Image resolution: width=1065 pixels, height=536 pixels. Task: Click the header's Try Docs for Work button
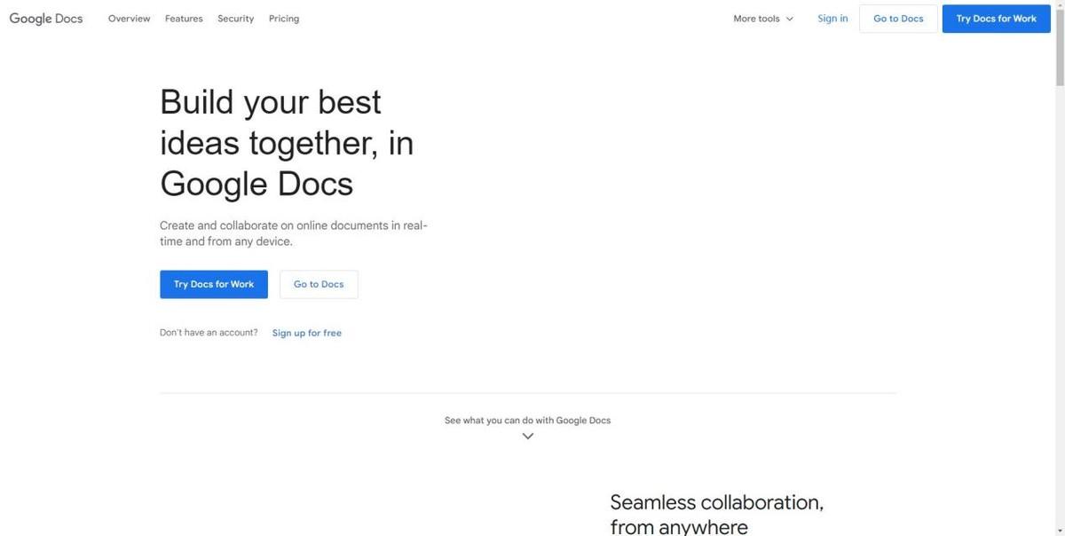(996, 19)
